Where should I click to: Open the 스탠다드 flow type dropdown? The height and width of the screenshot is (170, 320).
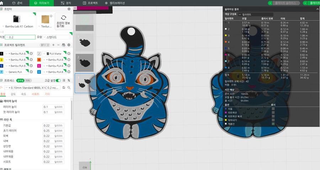click(56, 37)
